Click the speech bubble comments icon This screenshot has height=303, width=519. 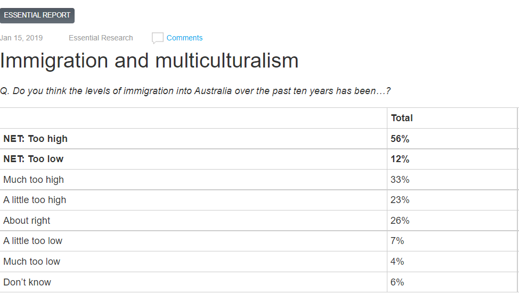[157, 38]
